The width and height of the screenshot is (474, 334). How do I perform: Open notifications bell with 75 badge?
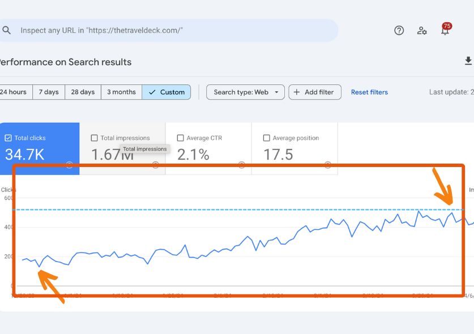(445, 31)
